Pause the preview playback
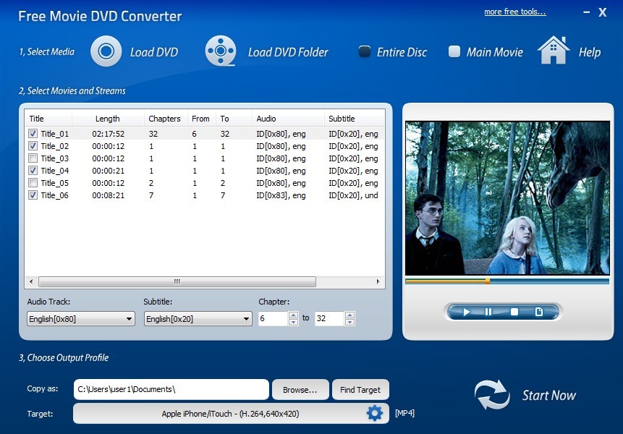Screen dimensions: 623x434 (x=488, y=312)
